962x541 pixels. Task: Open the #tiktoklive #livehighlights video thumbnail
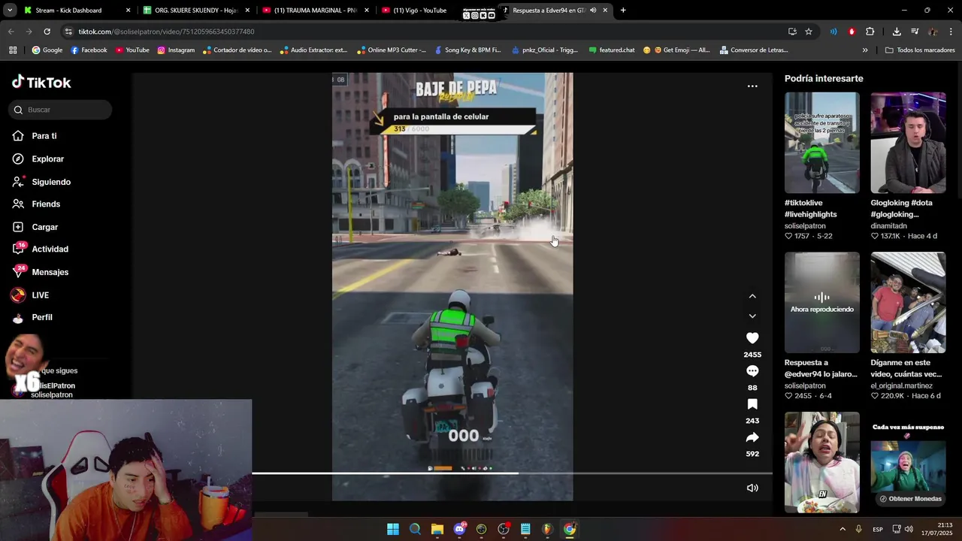[x=822, y=143]
